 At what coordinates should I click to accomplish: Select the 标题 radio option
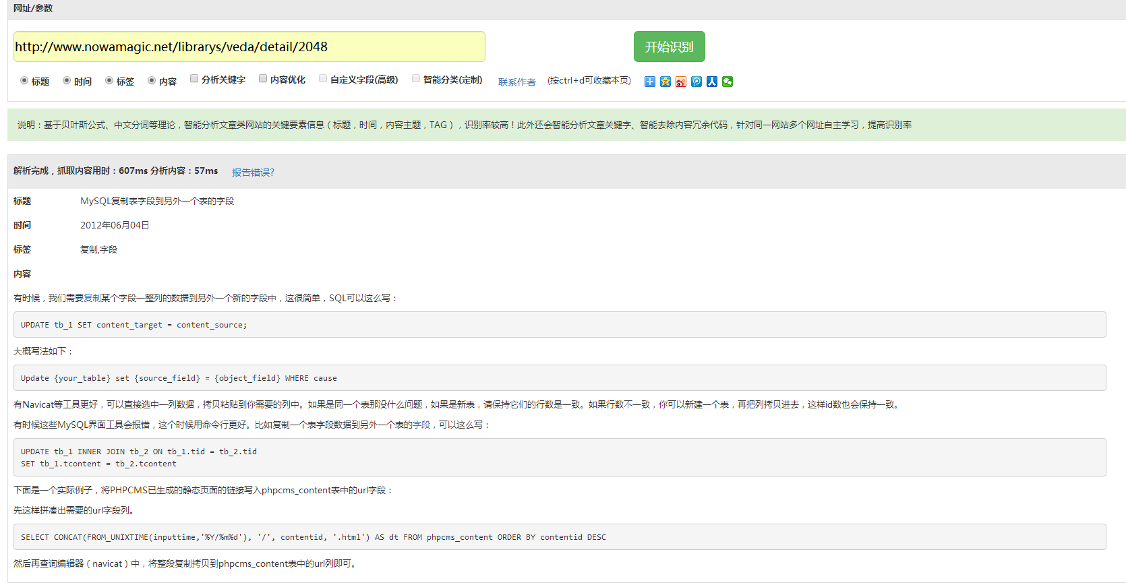[x=24, y=80]
